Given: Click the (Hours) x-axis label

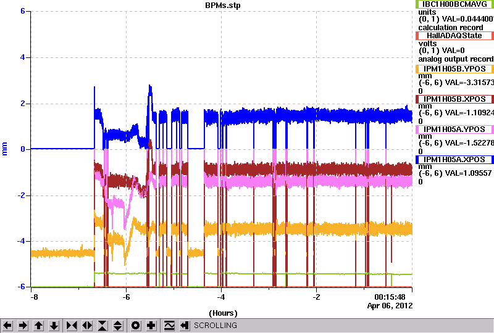Looking at the screenshot, I should [x=223, y=313].
